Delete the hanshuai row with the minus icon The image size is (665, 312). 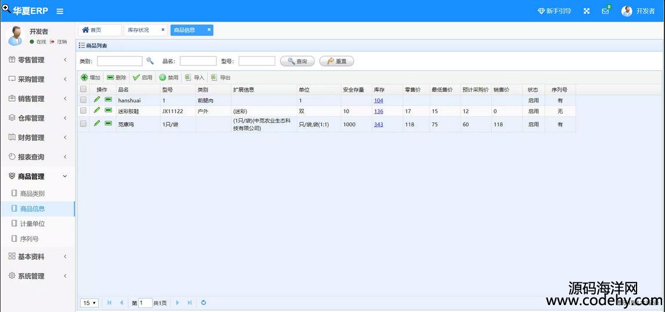[109, 100]
